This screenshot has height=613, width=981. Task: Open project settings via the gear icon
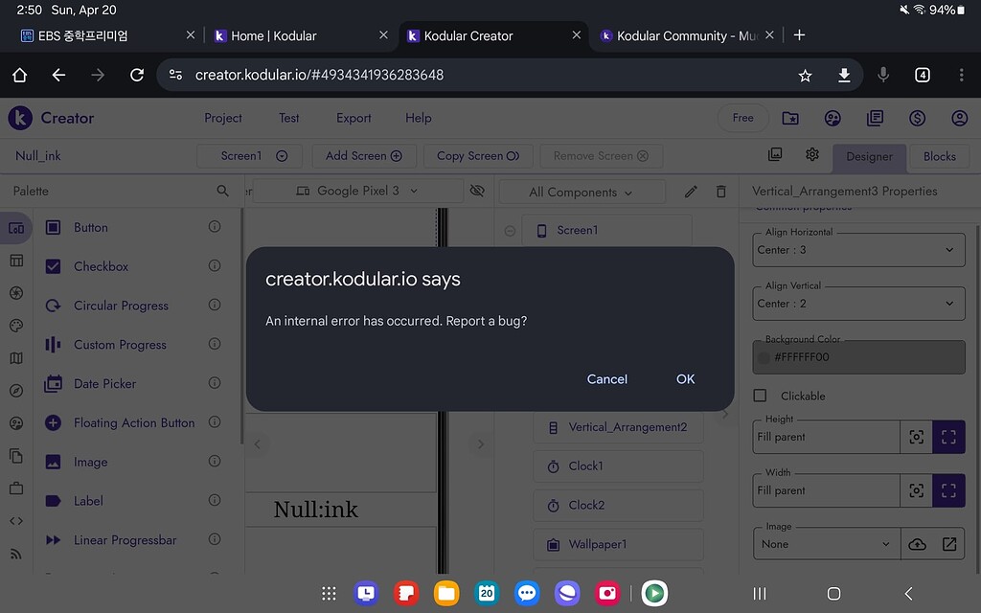click(x=811, y=154)
